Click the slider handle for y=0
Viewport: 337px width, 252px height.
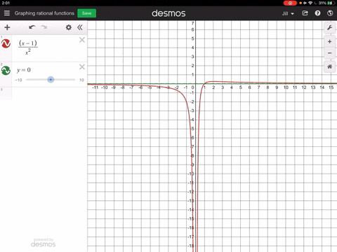(51, 80)
